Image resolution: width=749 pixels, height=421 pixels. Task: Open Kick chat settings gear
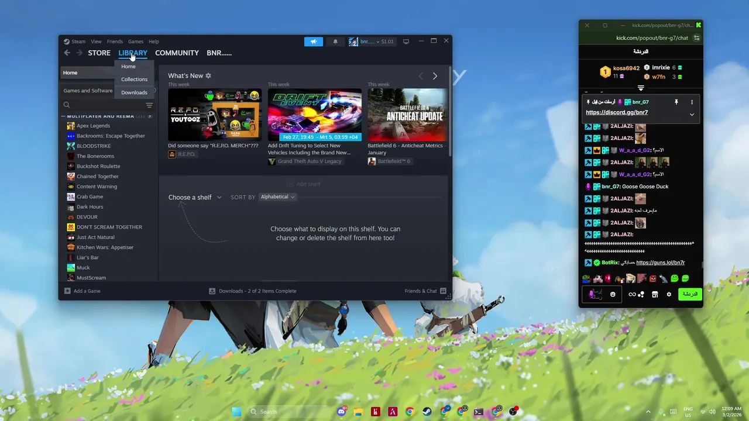(x=669, y=294)
